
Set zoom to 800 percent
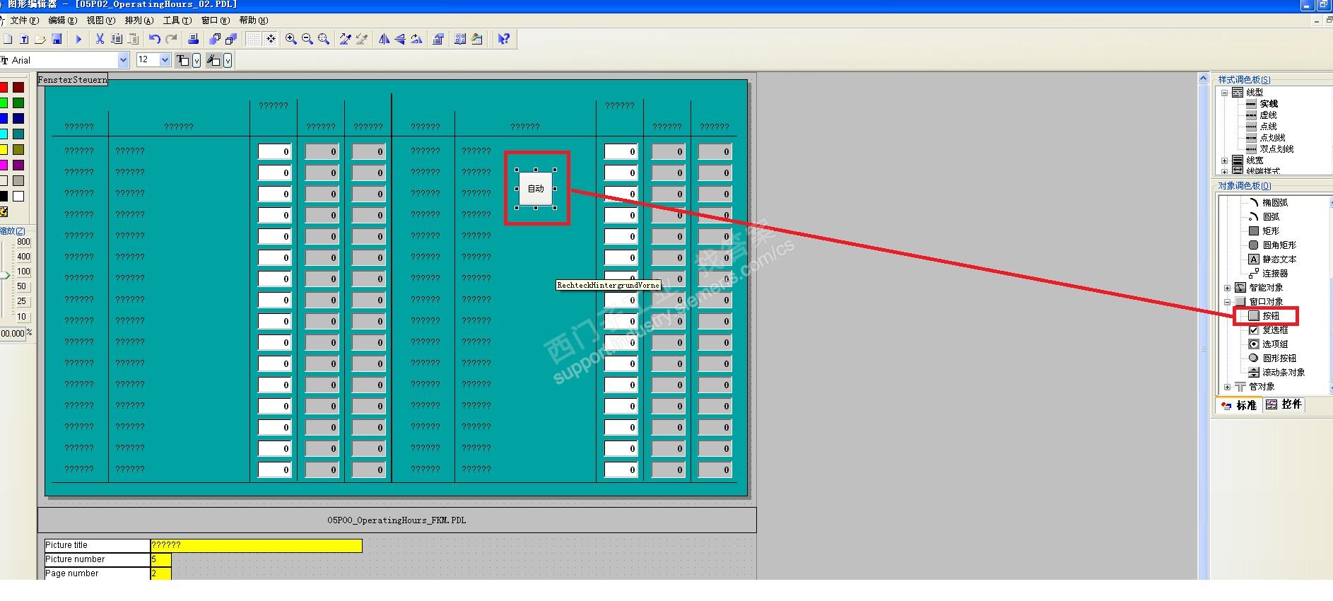point(23,242)
